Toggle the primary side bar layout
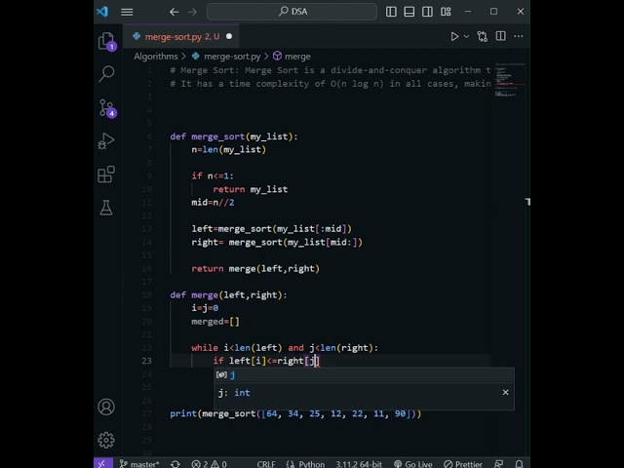The image size is (624, 468). click(x=391, y=12)
